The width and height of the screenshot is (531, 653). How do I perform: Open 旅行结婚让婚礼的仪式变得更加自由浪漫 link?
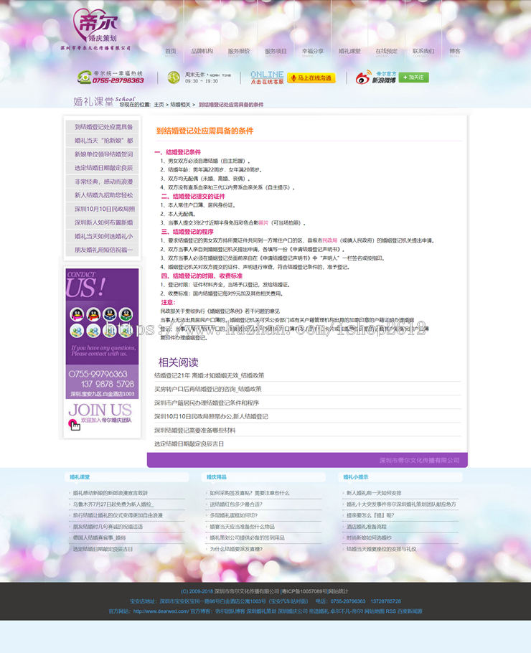[118, 515]
